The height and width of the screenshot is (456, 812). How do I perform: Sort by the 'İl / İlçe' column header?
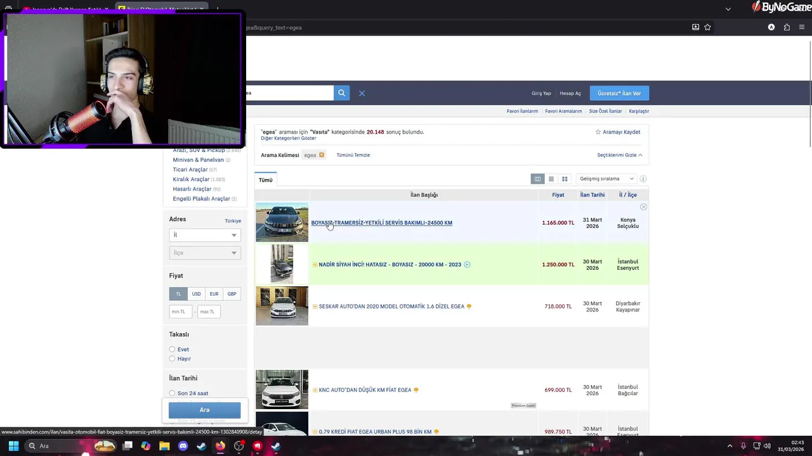628,195
